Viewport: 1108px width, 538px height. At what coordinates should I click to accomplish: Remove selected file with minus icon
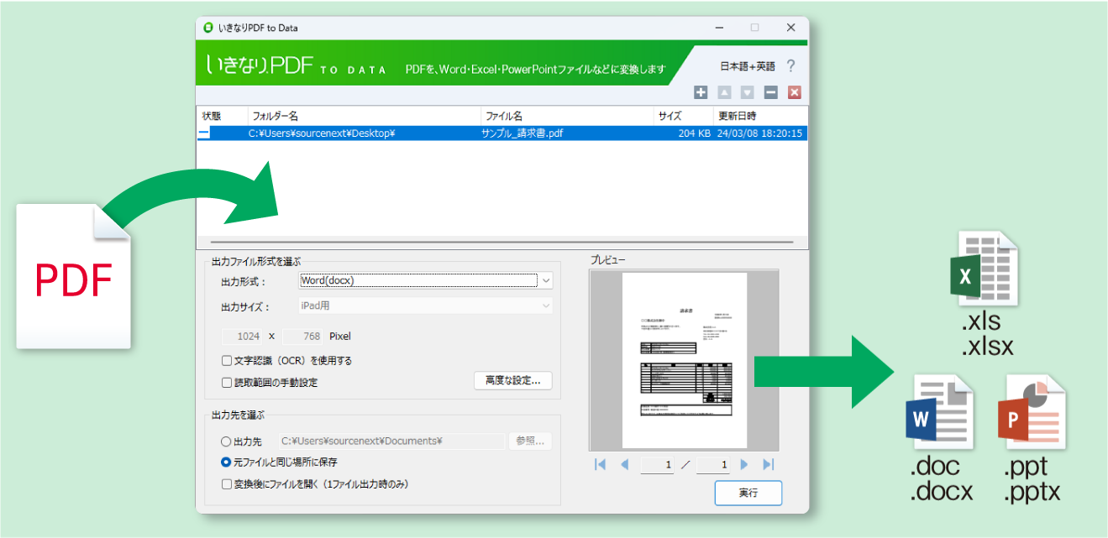pos(771,93)
